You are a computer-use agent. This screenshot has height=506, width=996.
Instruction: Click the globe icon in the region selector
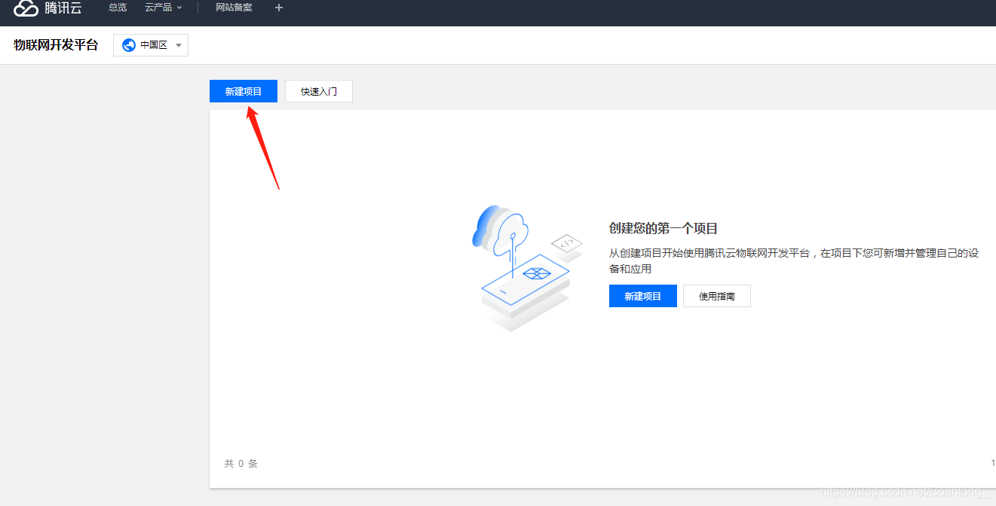tap(129, 45)
